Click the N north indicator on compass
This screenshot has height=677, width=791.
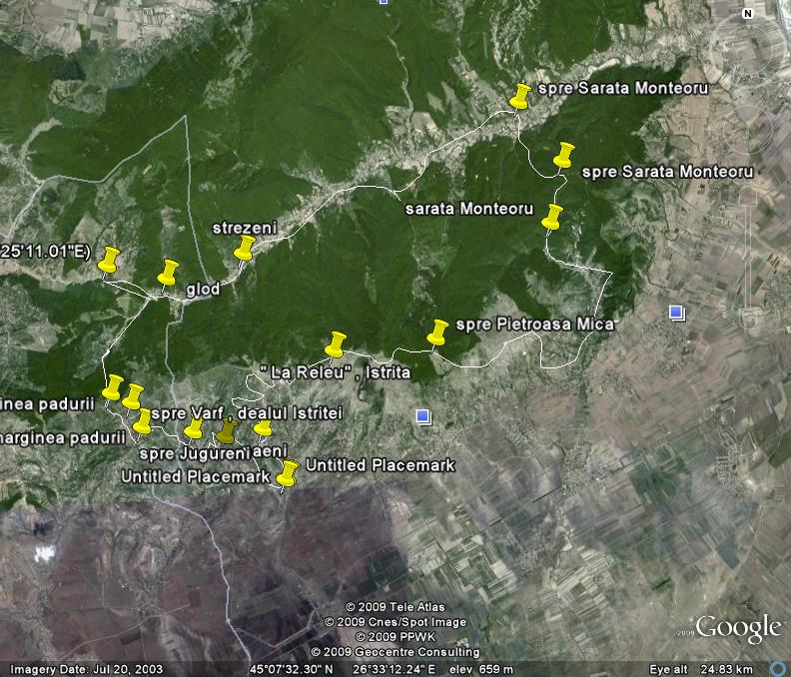point(748,14)
